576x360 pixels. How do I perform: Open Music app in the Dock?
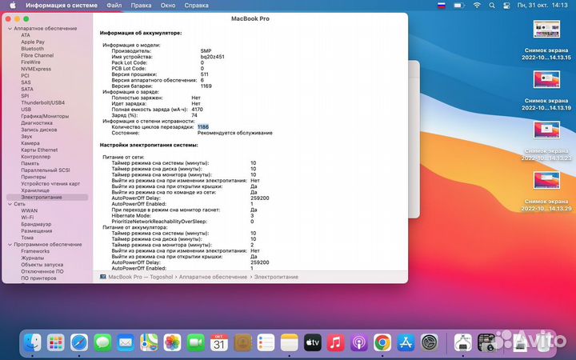point(336,342)
